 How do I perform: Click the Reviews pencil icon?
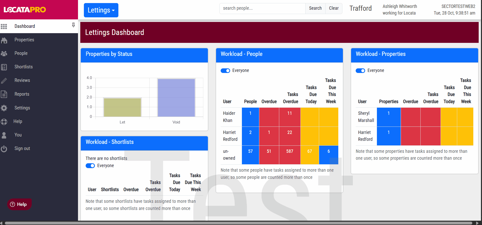coord(4,81)
